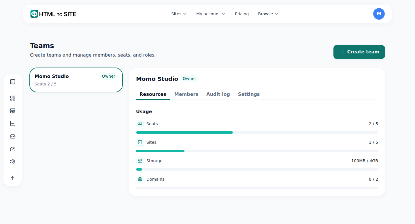Click the Domains usage progress bar
The image size is (415, 224).
click(257, 188)
